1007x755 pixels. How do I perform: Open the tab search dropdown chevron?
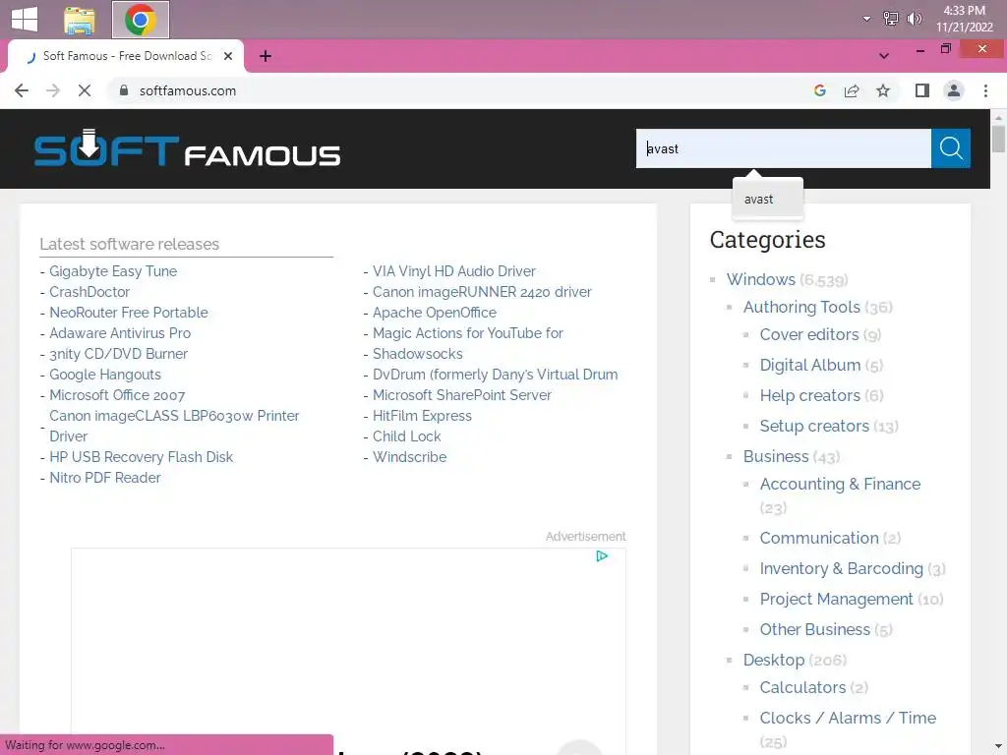[884, 56]
